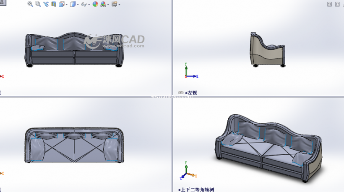This screenshot has width=344, height=192.
Task: Click the View Settings monitor icon
Action: (x=114, y=4)
